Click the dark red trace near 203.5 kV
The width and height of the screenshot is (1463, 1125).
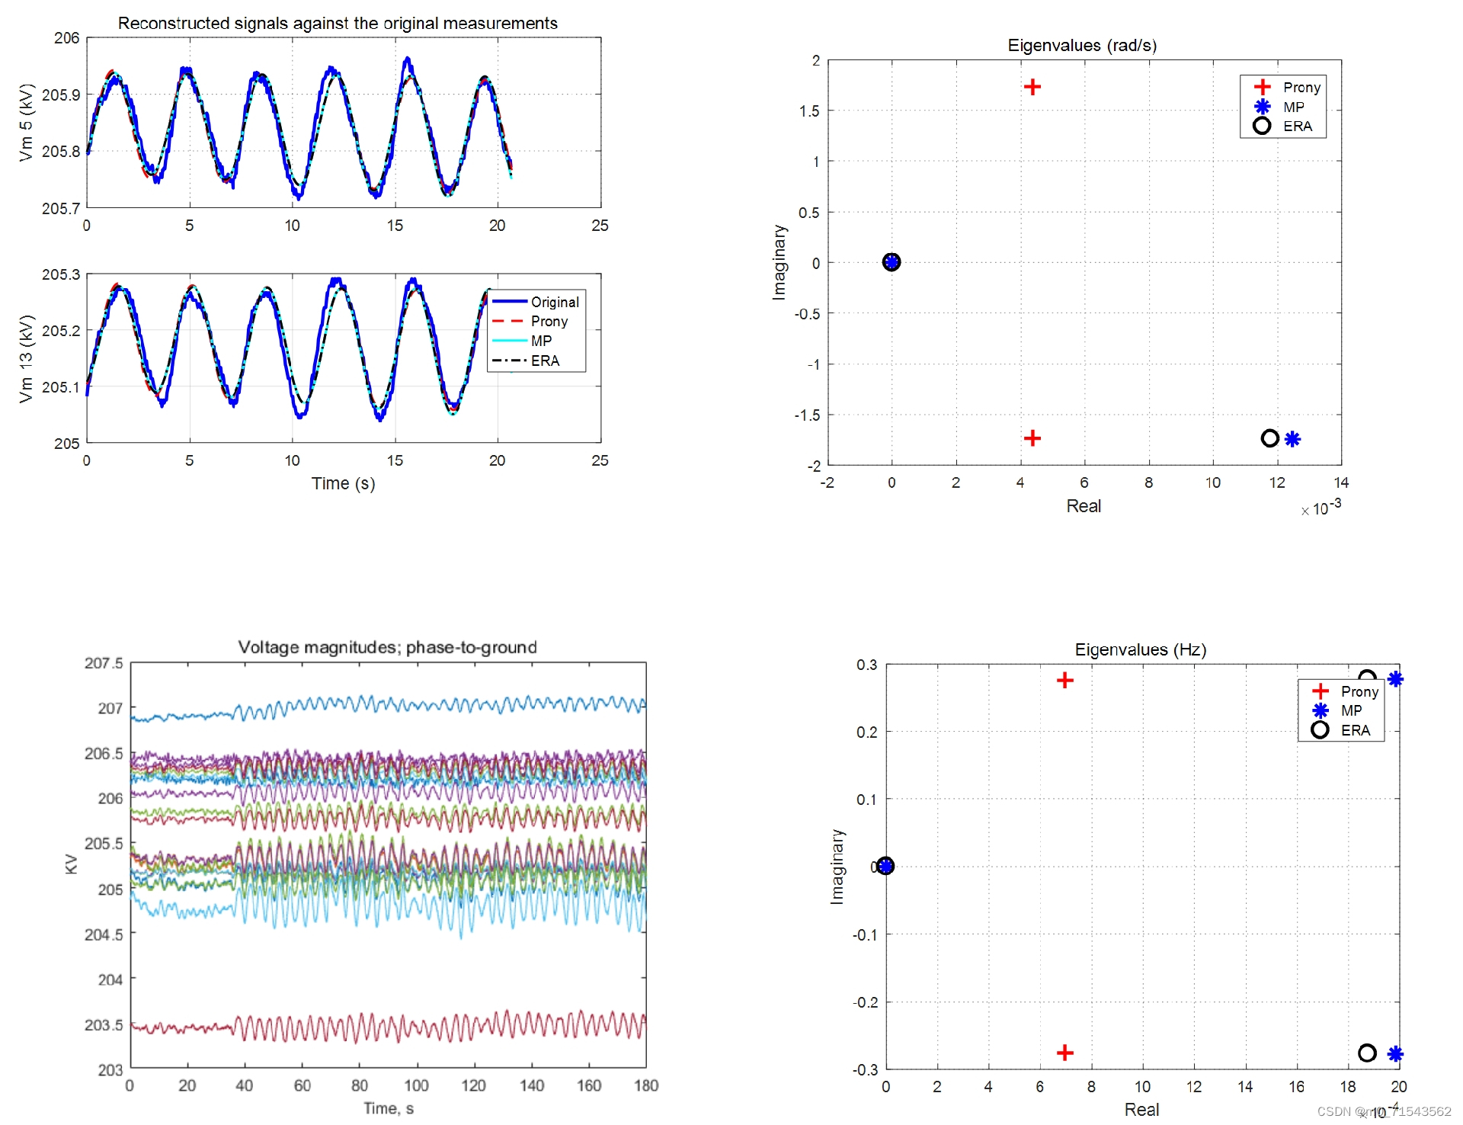coord(389,1027)
